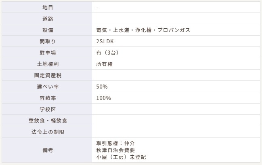
Task: Click the 地目 row label
Action: [x=48, y=7]
